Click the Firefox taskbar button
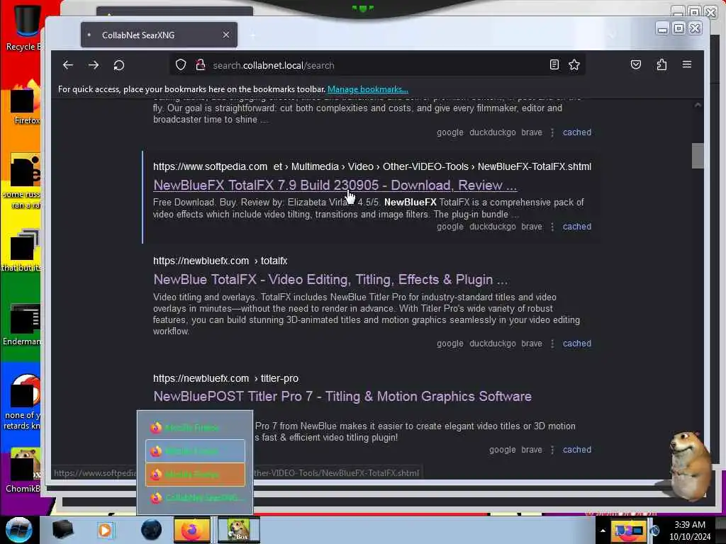The image size is (726, 544). click(x=191, y=530)
